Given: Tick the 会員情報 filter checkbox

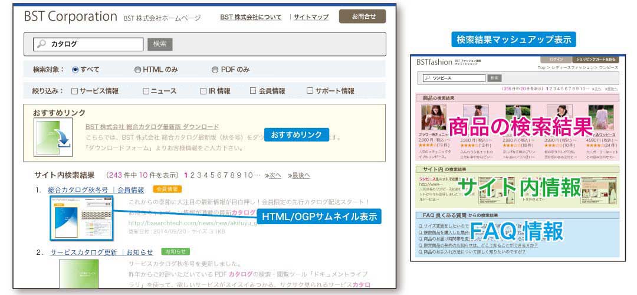Looking at the screenshot, I should click(x=252, y=91).
